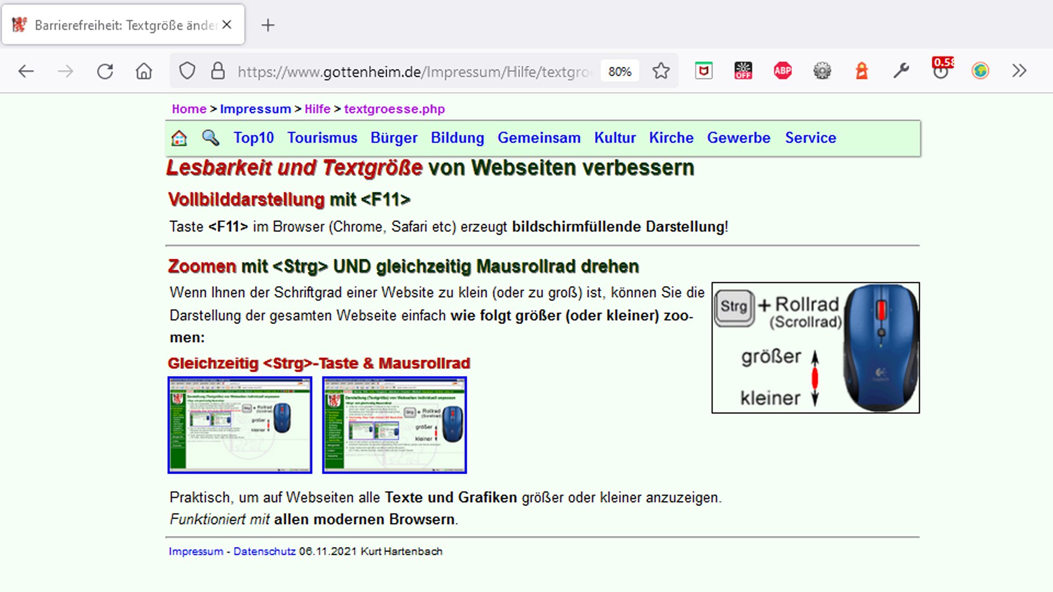Open the Datenschutz footer link
1053x592 pixels.
pos(264,551)
